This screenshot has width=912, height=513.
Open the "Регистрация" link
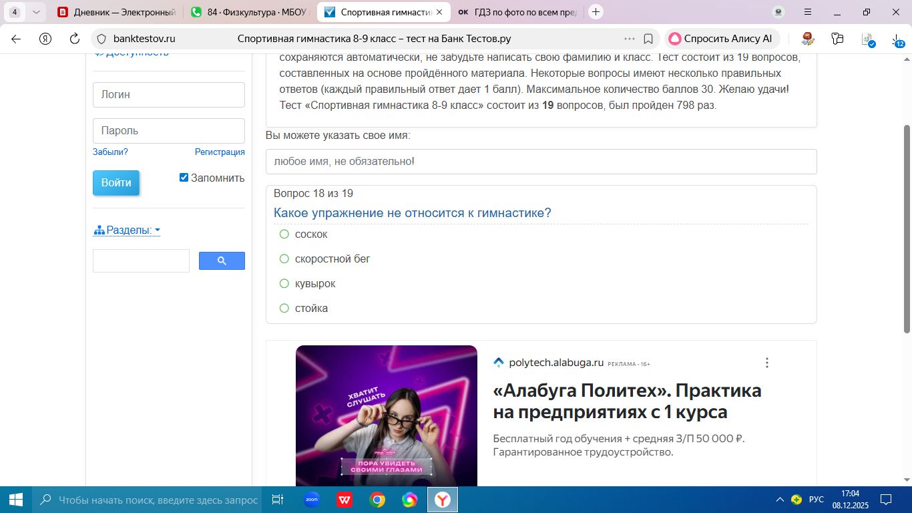(x=220, y=152)
